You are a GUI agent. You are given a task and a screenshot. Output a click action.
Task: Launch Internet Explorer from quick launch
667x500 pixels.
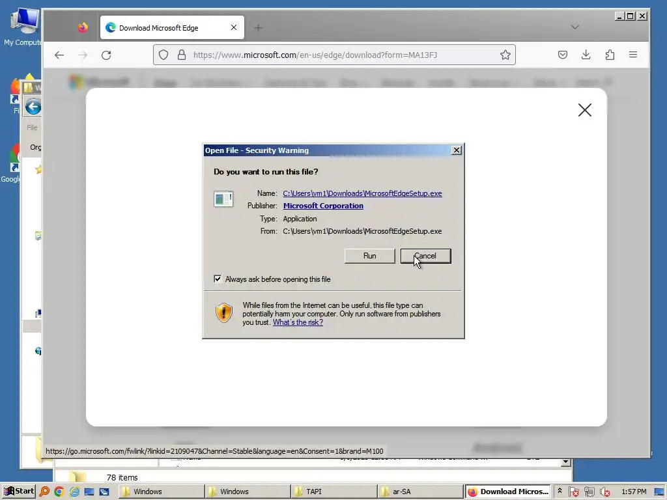[x=74, y=492]
